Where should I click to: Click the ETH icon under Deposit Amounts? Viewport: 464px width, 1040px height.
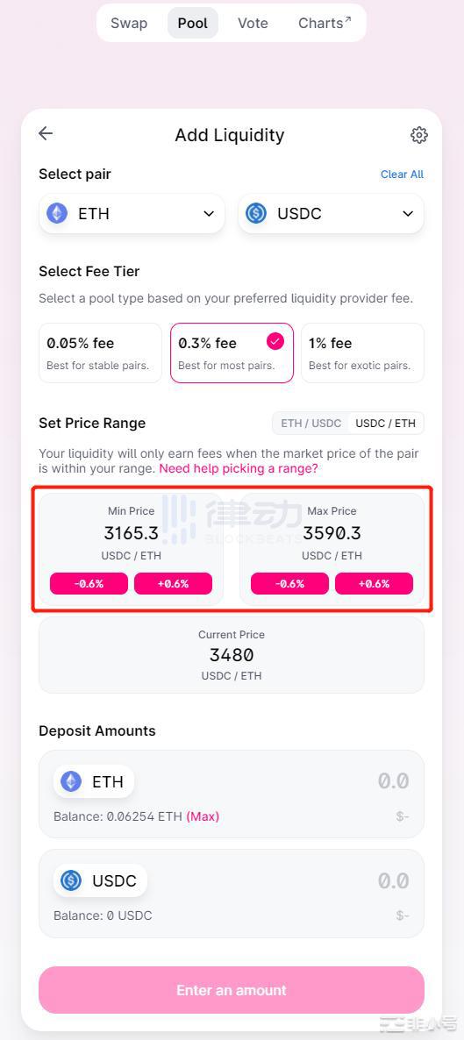(71, 781)
